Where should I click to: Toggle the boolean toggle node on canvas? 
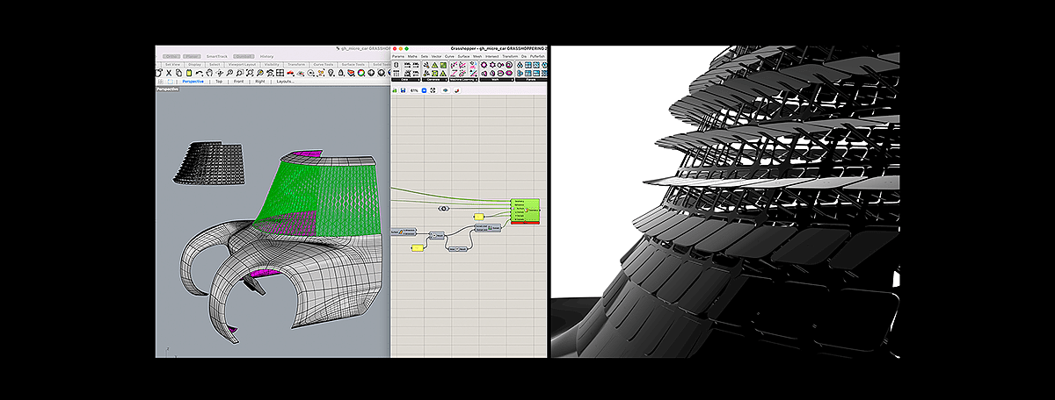click(x=445, y=208)
